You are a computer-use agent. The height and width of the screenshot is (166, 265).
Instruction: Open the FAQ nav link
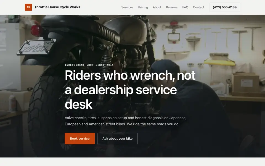click(185, 7)
